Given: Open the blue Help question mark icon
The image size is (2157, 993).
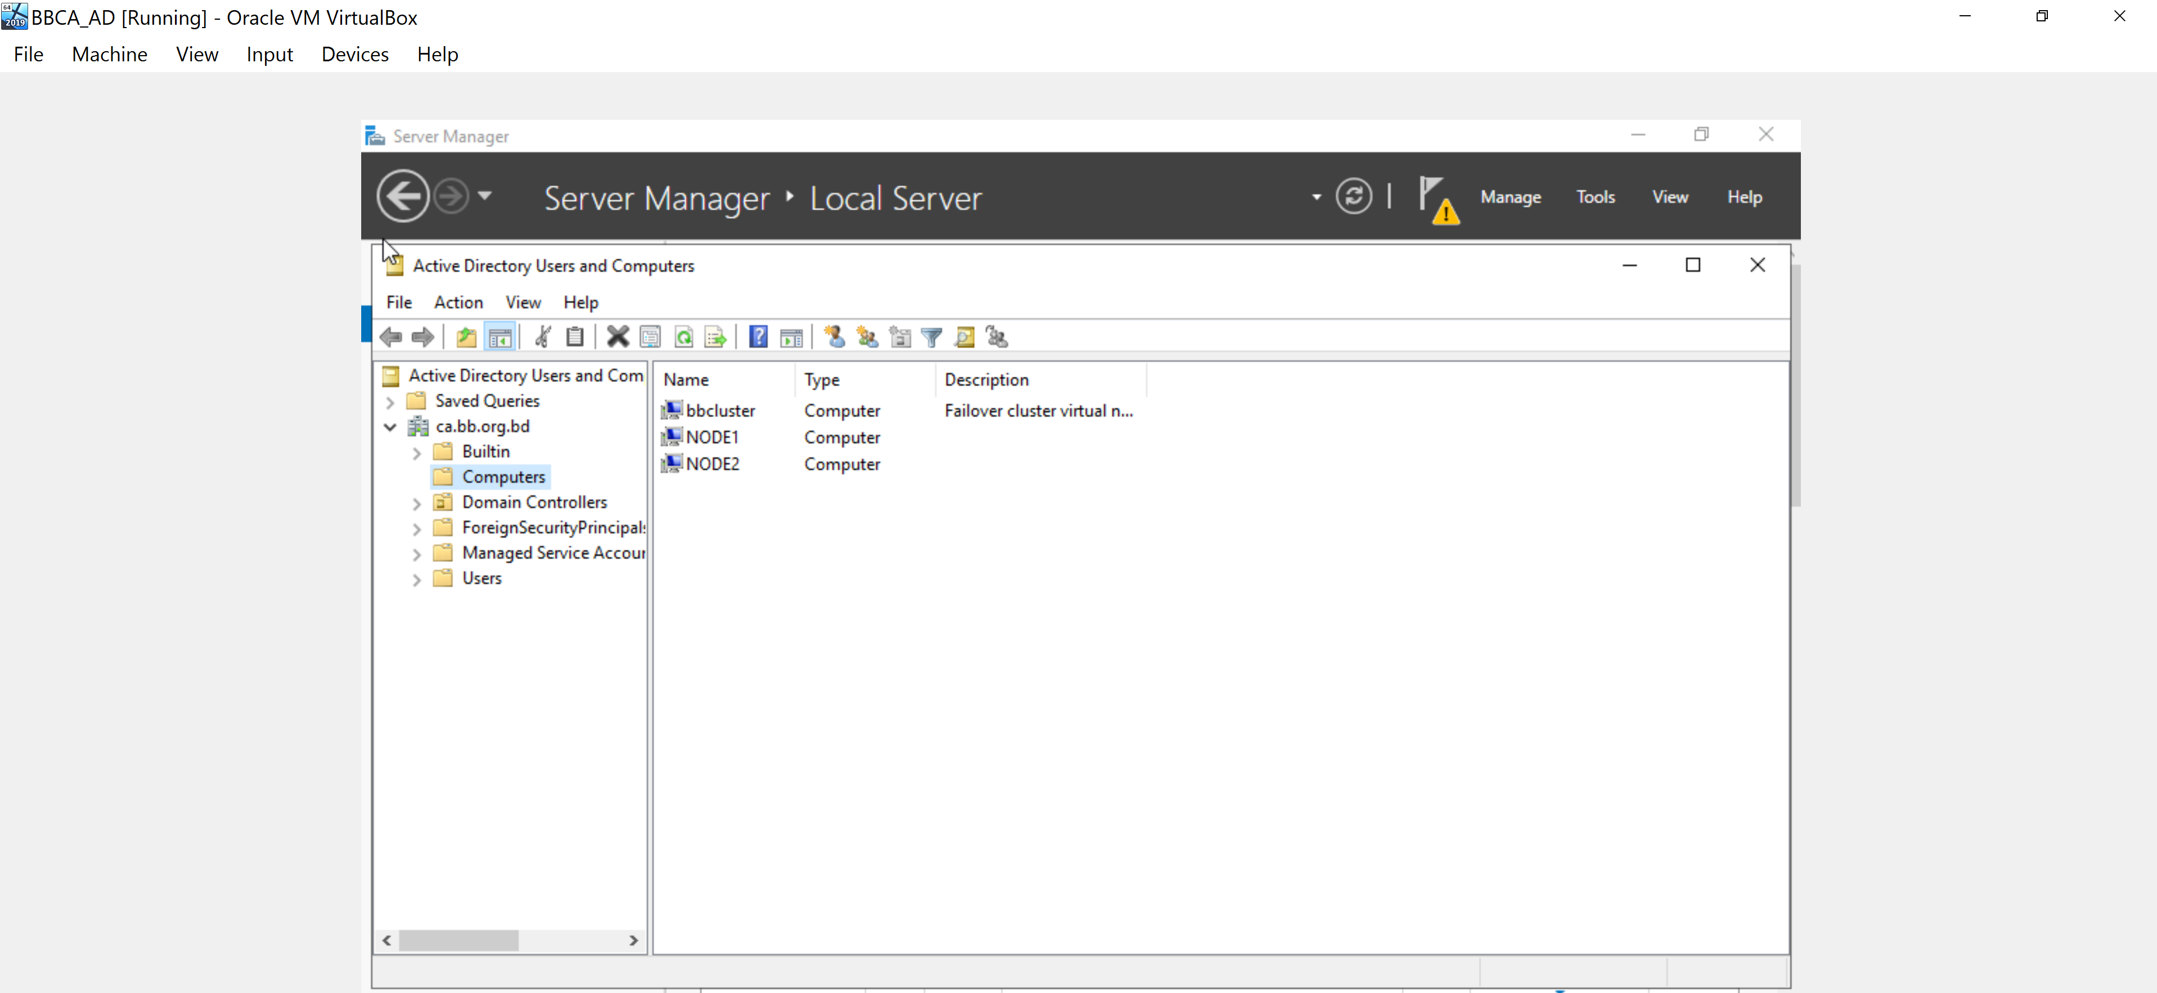Looking at the screenshot, I should point(758,338).
